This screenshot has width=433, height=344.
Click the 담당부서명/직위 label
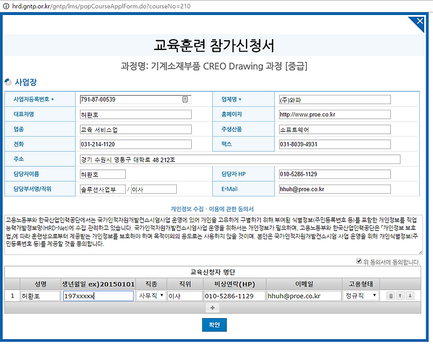click(x=32, y=189)
